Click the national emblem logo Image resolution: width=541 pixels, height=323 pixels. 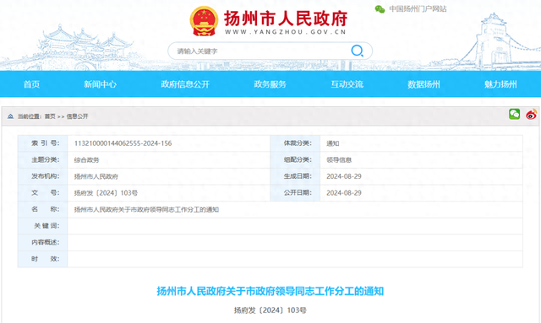(204, 21)
